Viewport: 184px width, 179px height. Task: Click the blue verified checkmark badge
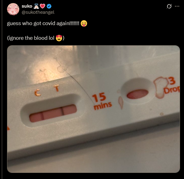pyautogui.click(x=49, y=6)
